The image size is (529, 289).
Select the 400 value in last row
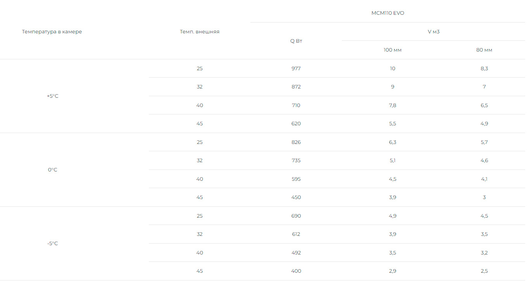[296, 271]
